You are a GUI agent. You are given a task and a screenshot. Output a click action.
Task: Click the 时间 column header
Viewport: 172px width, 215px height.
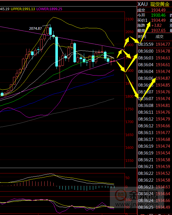tap(142, 36)
